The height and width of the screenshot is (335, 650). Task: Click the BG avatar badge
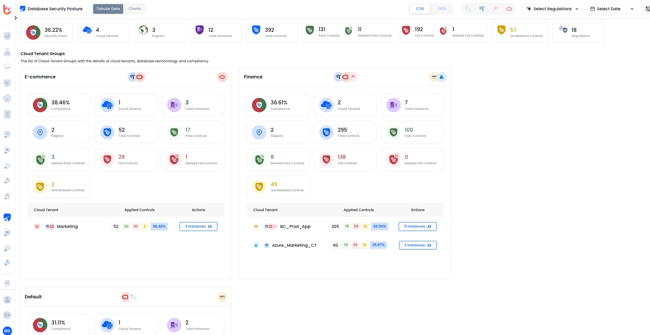tap(7, 331)
